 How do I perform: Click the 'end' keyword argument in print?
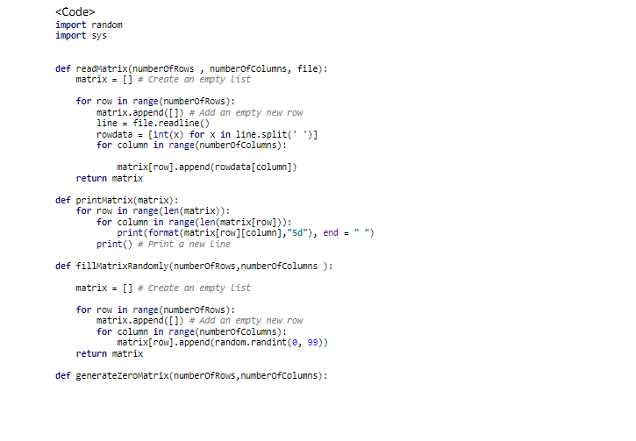(x=331, y=232)
